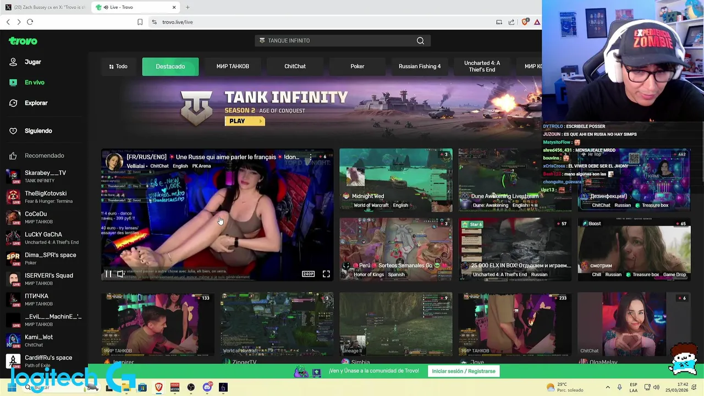Open CoCeDu channel in sidebar
The image size is (704, 396).
pos(44,217)
